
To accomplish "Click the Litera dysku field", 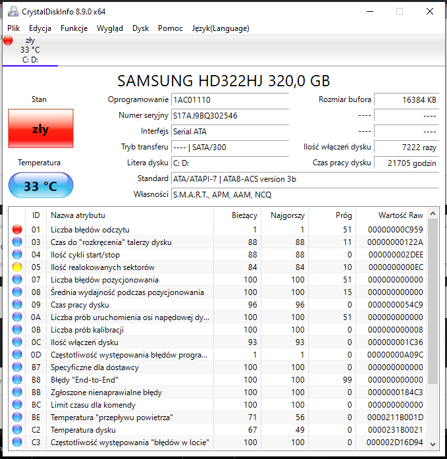I will (230, 163).
